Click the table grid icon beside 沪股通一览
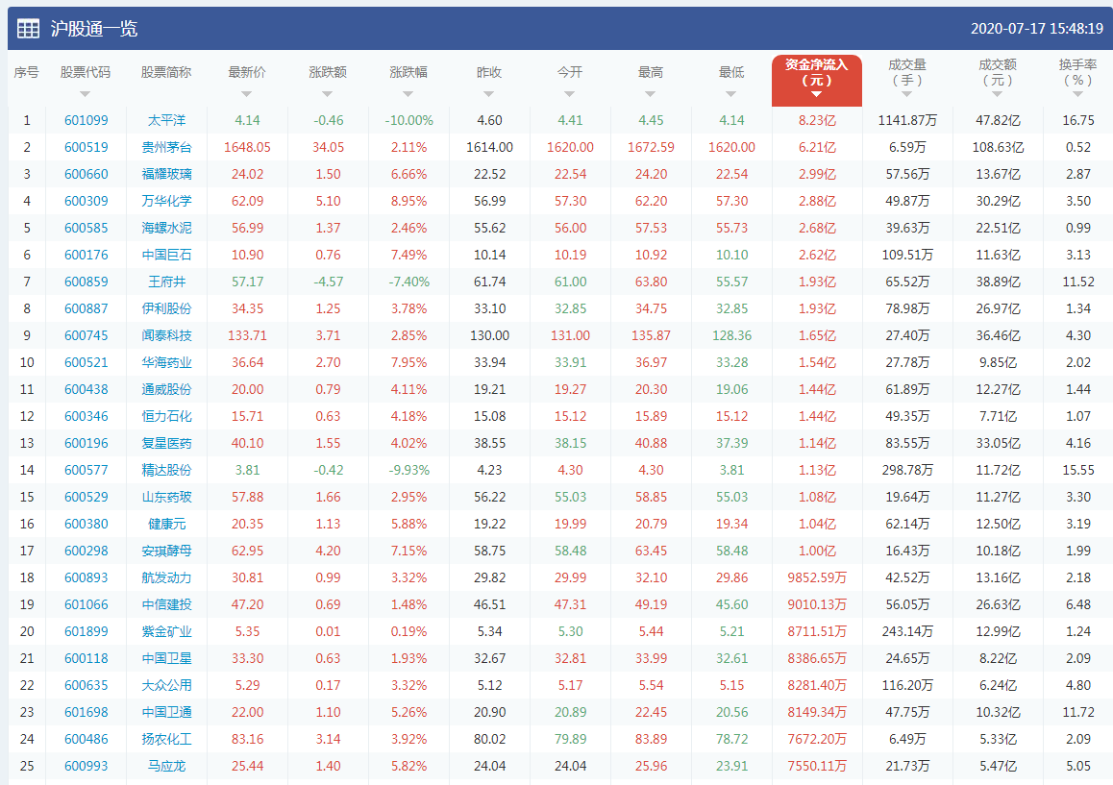 (x=29, y=29)
